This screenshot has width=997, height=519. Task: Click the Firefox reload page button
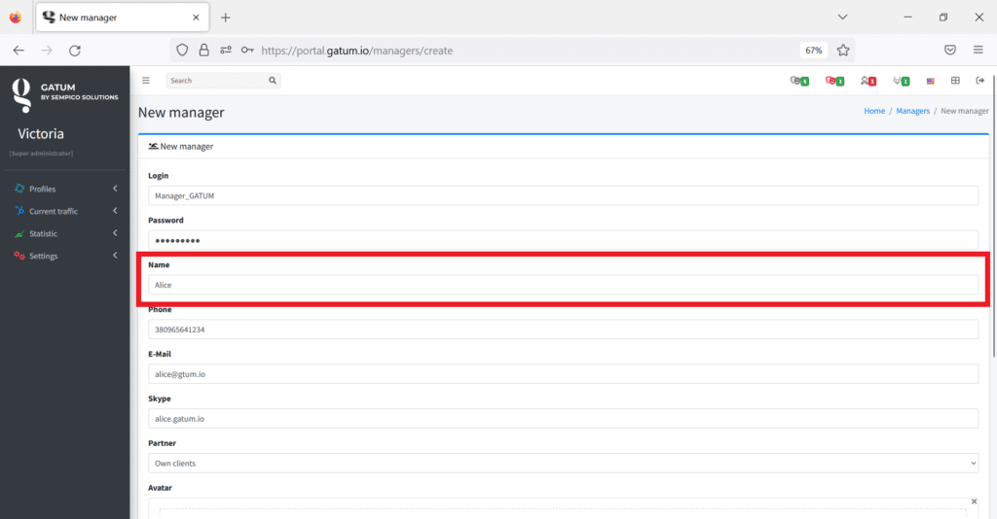[x=75, y=50]
